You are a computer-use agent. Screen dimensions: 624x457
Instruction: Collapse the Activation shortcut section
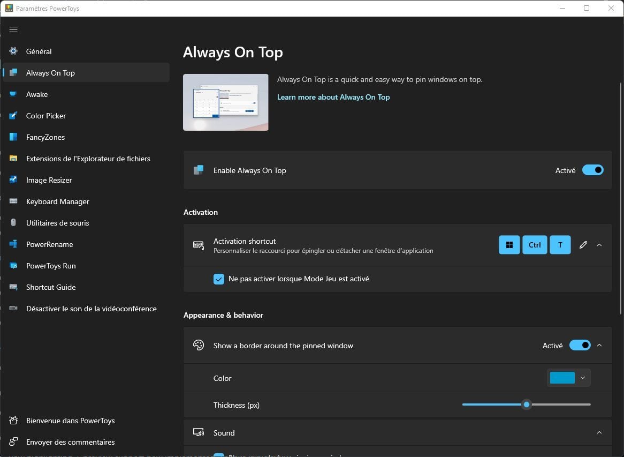tap(599, 245)
